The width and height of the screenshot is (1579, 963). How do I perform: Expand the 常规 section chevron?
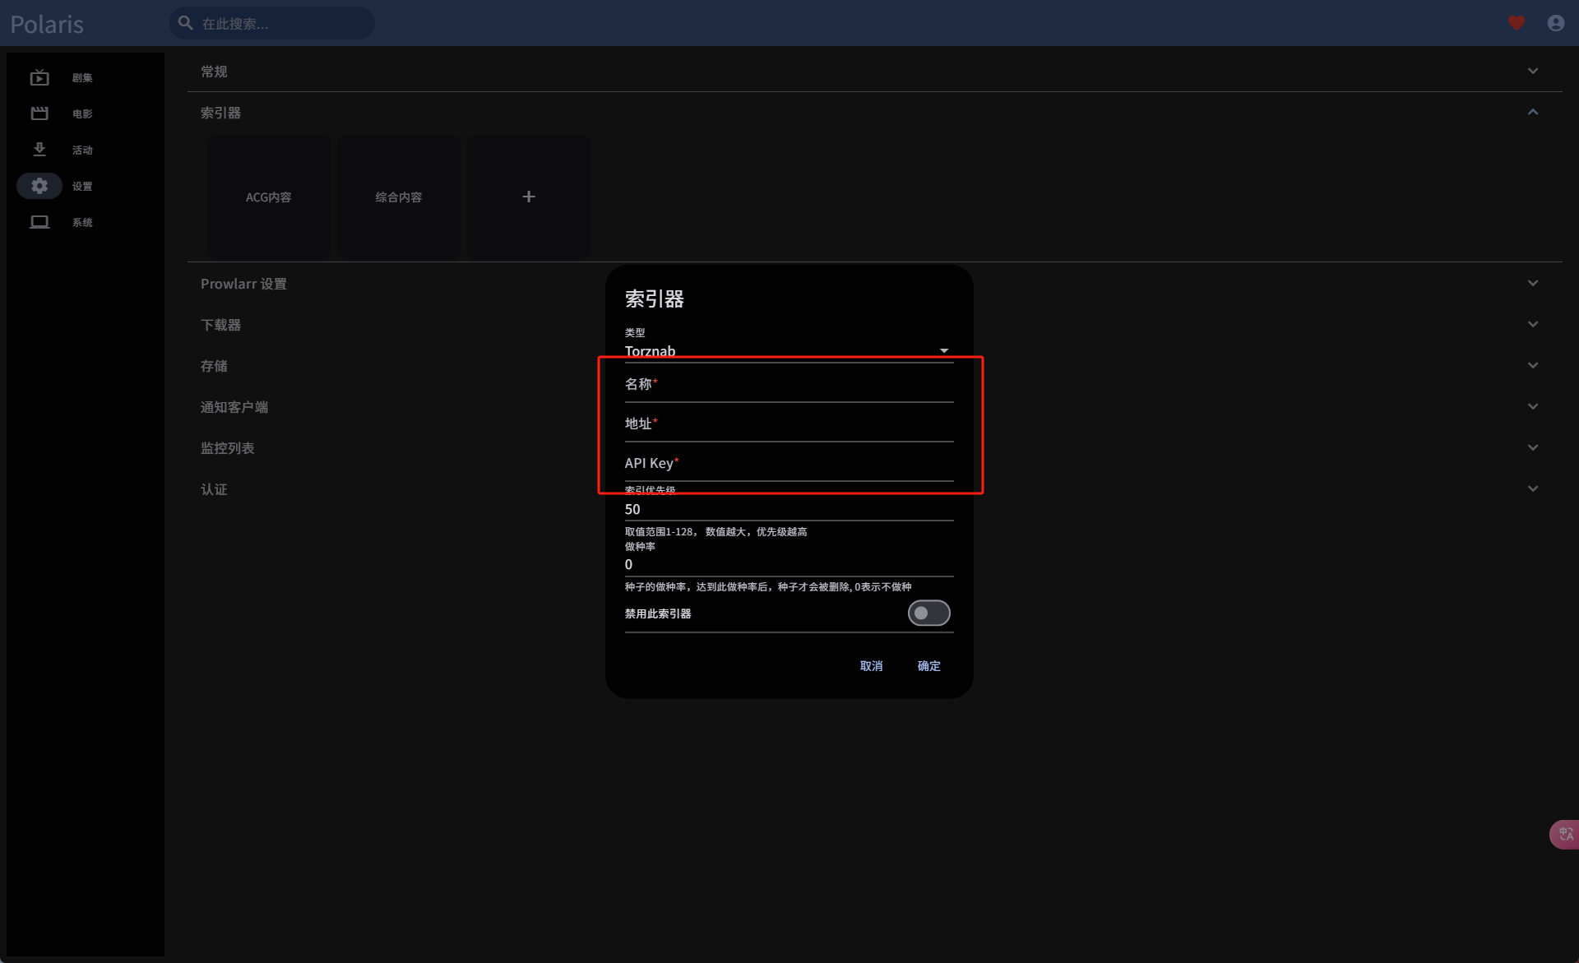[1533, 71]
